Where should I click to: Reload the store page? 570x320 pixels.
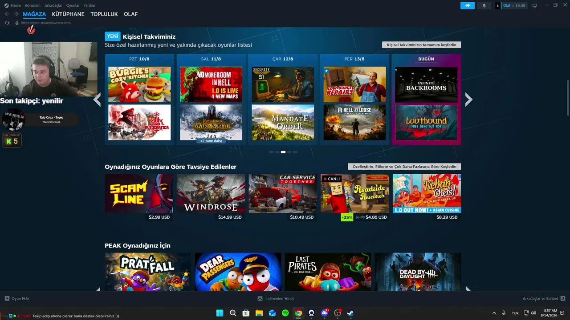pos(7,23)
